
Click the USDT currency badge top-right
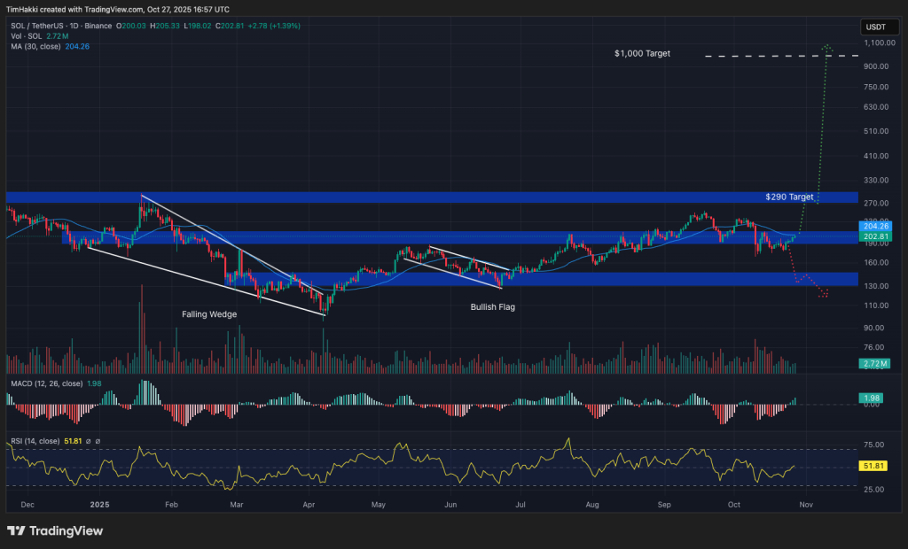point(879,27)
